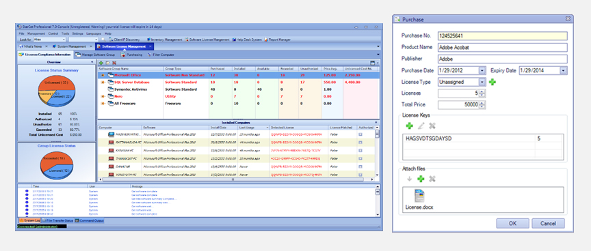Viewport: 591px width, 251px height.
Task: Click the info icon on the first system log entry
Action: (27, 191)
